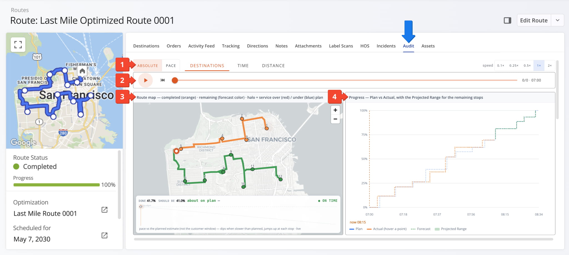This screenshot has width=569, height=255.
Task: Open the Activity Feed tab
Action: pyautogui.click(x=201, y=46)
